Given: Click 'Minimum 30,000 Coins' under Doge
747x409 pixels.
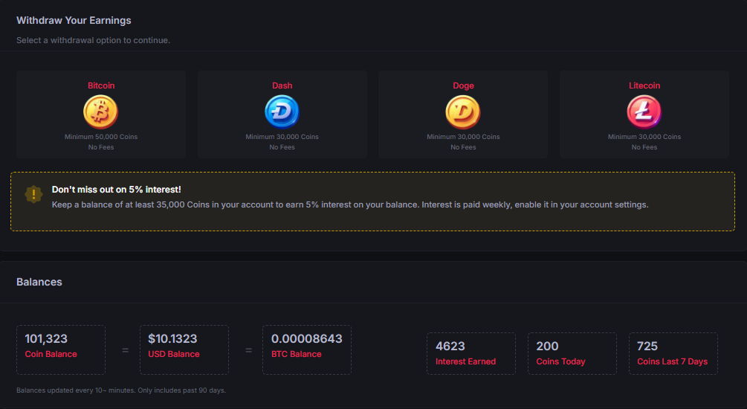Looking at the screenshot, I should coord(463,137).
